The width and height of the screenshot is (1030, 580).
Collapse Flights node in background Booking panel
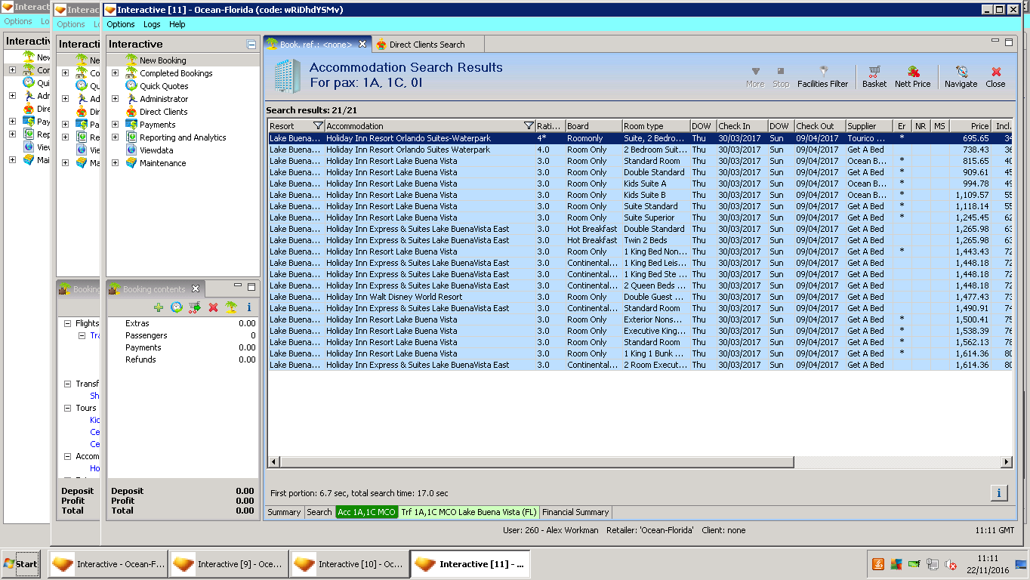click(x=67, y=323)
